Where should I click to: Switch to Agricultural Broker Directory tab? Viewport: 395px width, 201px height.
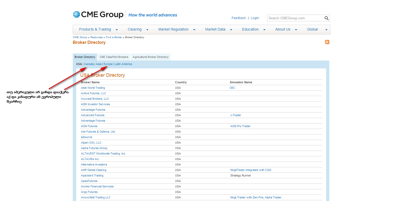coord(151,57)
